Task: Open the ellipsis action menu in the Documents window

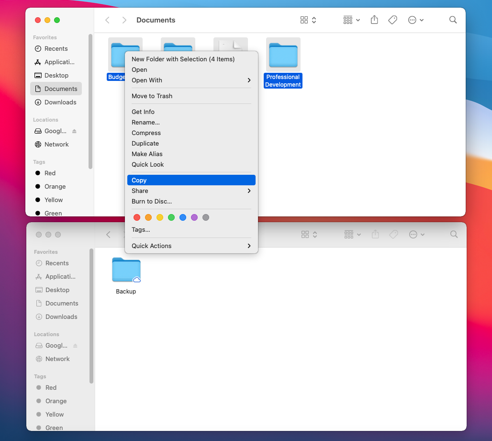Action: [415, 20]
